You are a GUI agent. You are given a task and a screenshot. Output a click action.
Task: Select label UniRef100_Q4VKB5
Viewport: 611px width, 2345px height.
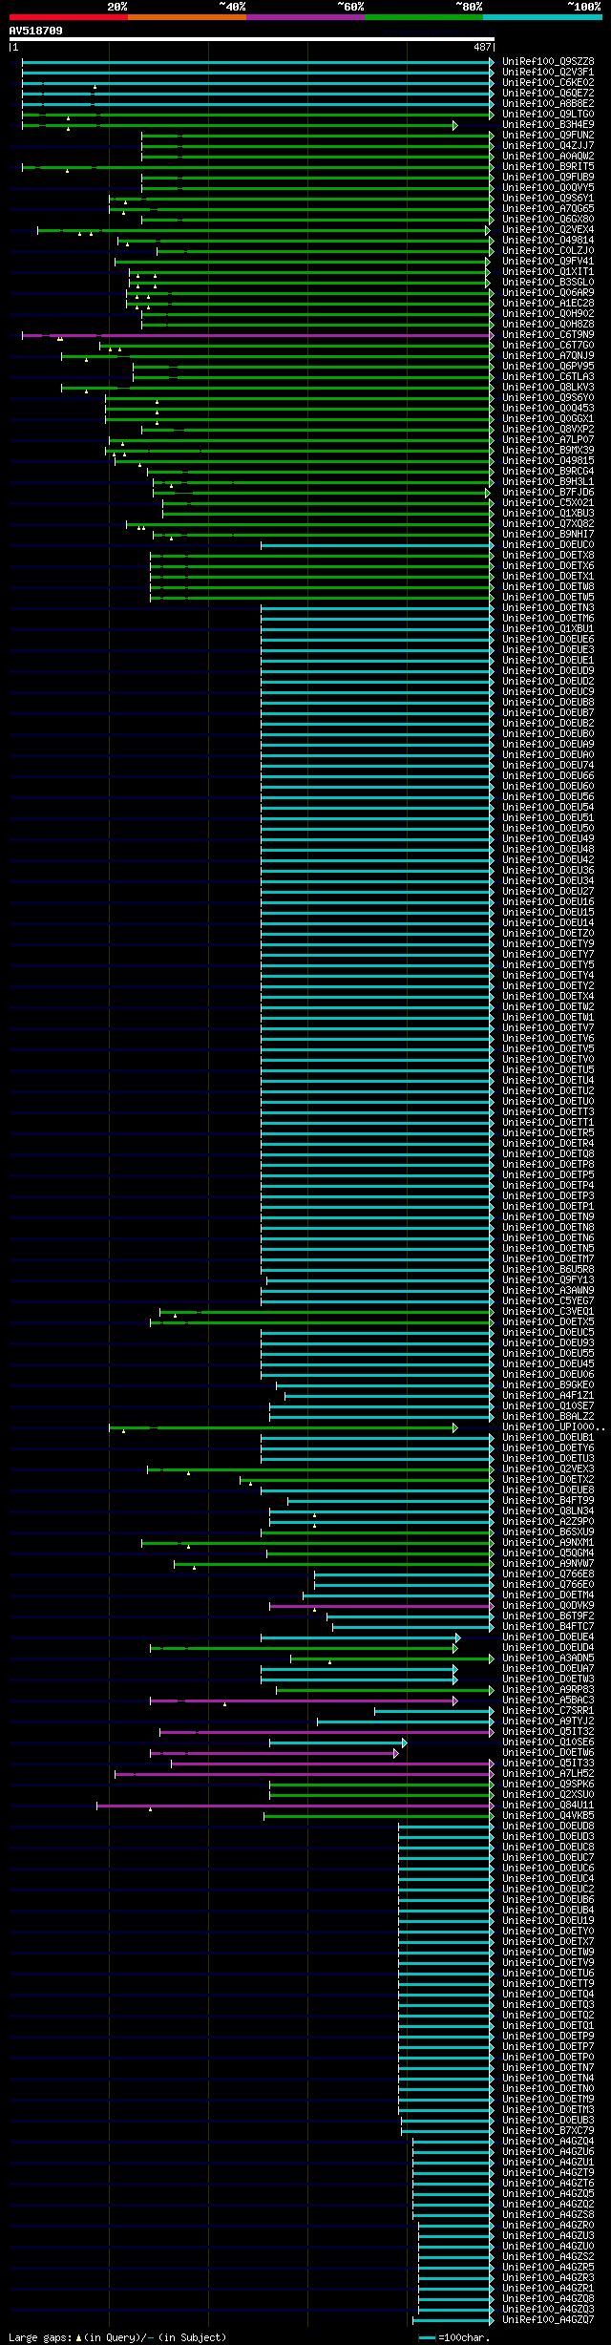pos(548,1816)
